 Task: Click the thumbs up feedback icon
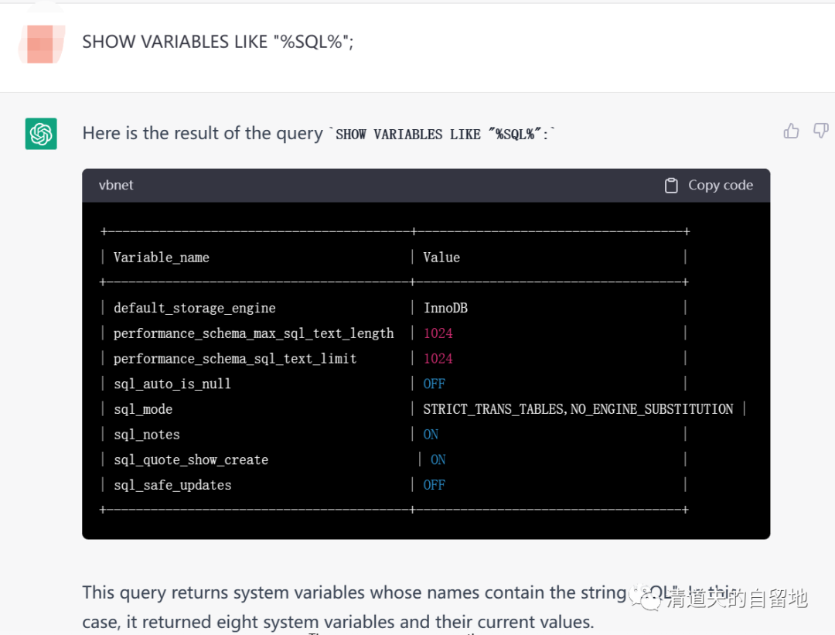791,131
